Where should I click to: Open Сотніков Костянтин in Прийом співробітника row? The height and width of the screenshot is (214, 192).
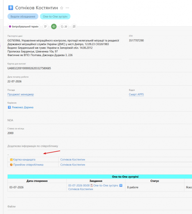coord(73,165)
